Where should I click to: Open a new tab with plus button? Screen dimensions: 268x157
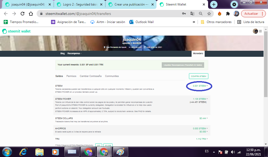pos(214,4)
